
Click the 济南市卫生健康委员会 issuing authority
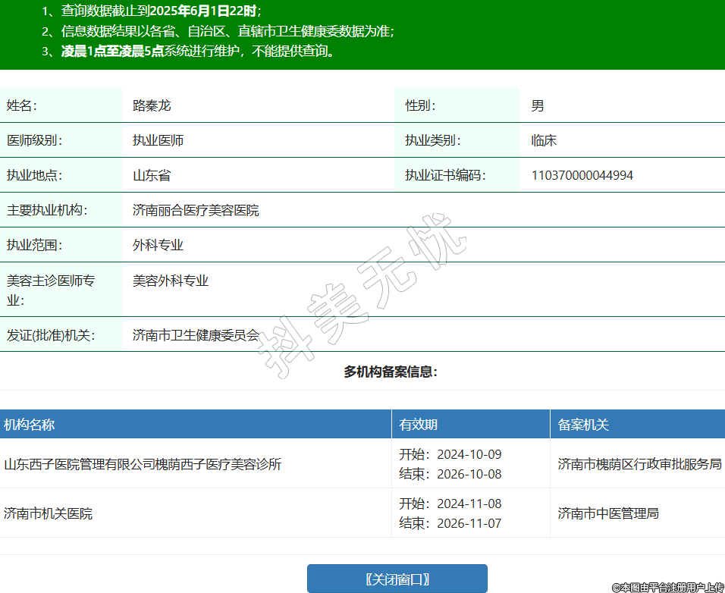coord(196,334)
